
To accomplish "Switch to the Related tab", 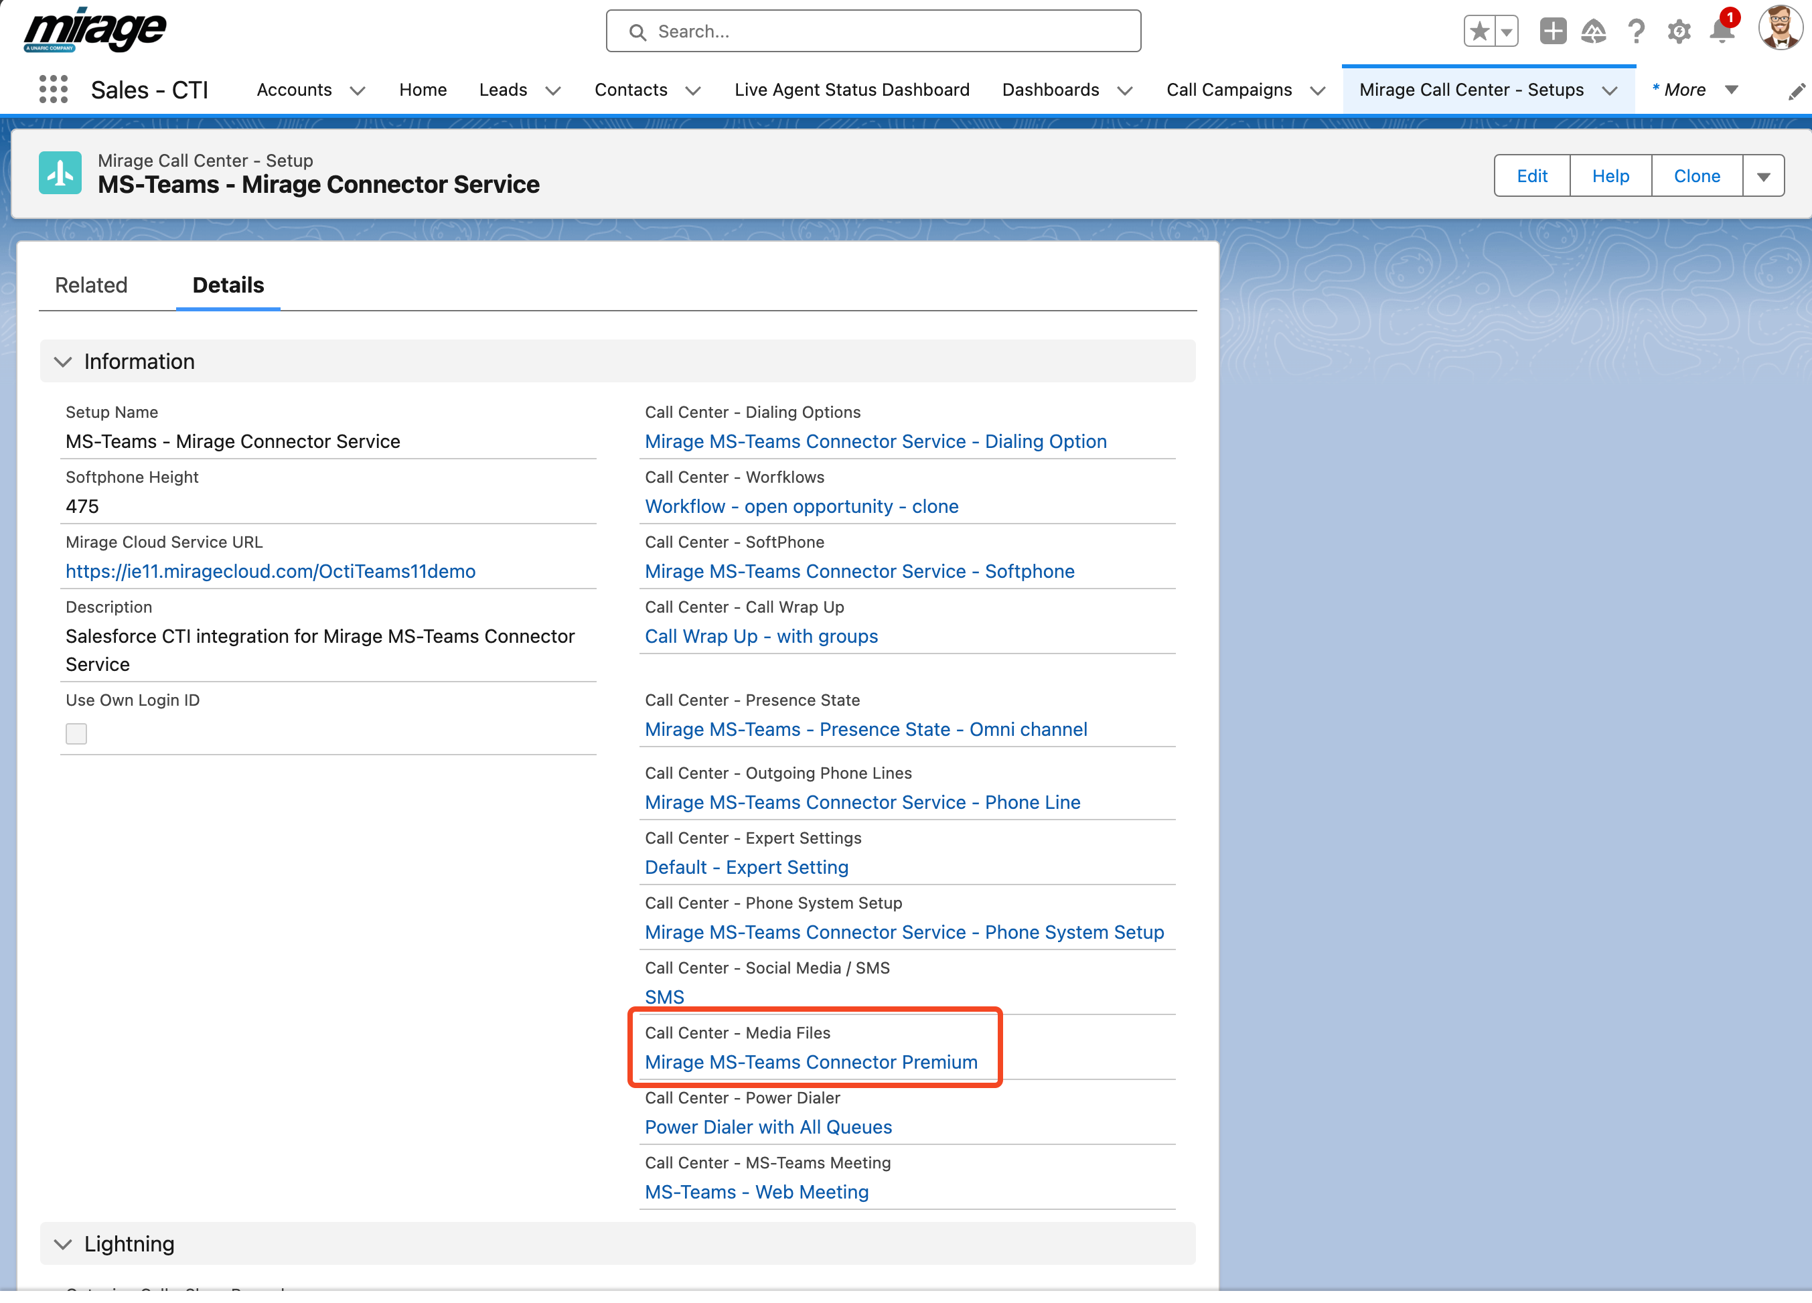I will (91, 285).
